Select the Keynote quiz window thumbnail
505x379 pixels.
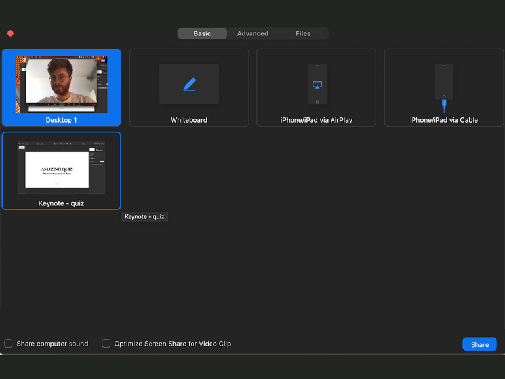pyautogui.click(x=61, y=168)
